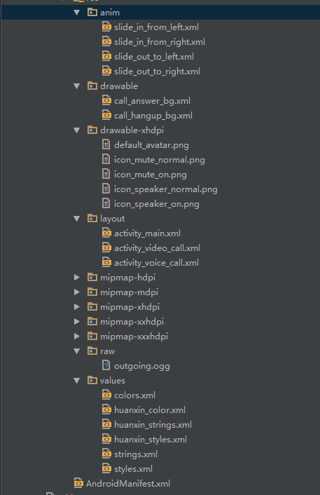The image size is (320, 495).
Task: Select colors.xml file
Action: (134, 395)
